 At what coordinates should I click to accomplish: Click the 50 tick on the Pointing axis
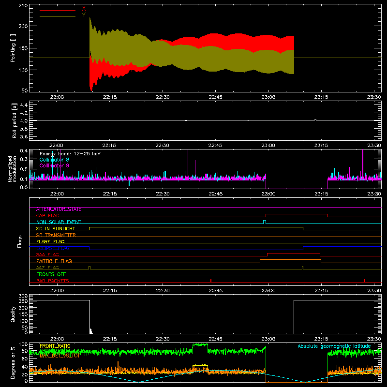tap(25, 90)
